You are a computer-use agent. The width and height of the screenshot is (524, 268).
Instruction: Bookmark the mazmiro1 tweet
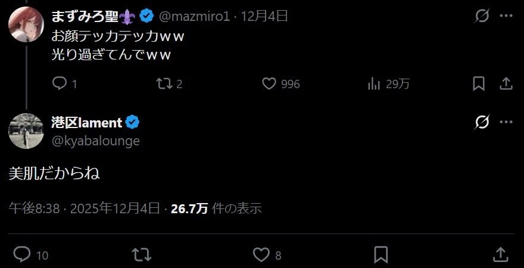click(479, 83)
